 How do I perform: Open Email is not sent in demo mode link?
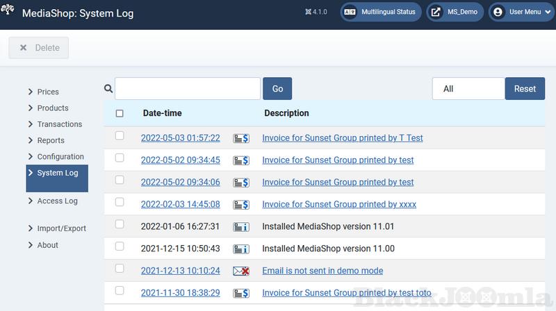322,271
